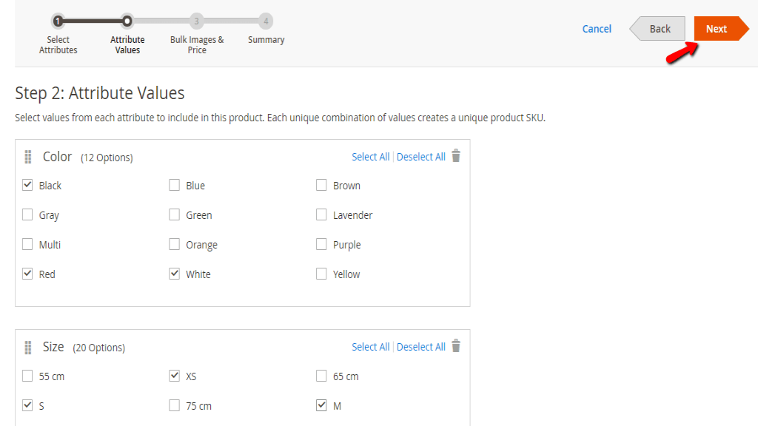Delete the Color attribute using its trash icon

[x=456, y=156]
